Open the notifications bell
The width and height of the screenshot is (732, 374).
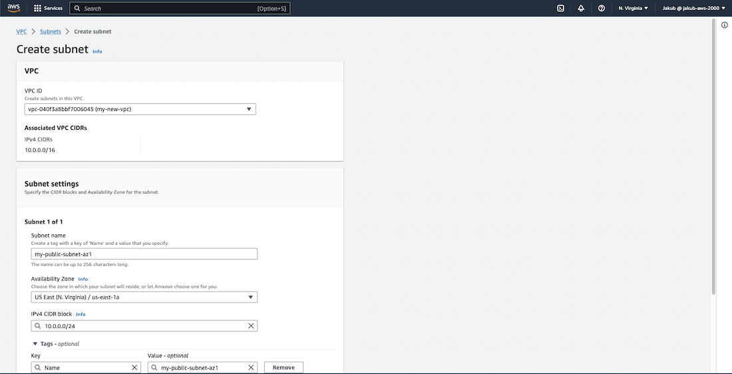pos(581,9)
